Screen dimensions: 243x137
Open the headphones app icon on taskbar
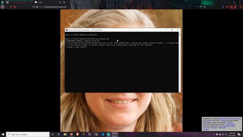click(x=84, y=134)
